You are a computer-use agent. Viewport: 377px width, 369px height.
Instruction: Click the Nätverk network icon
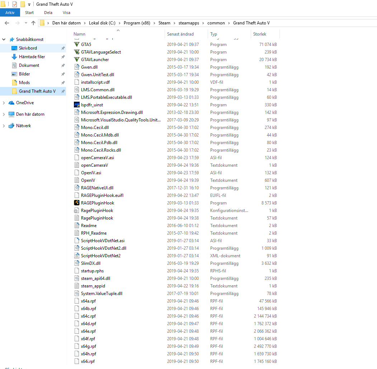[11, 126]
